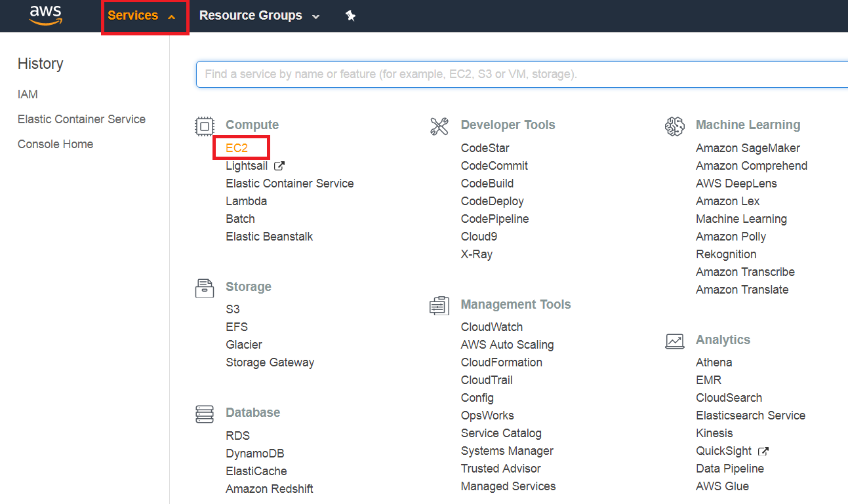Expand the Resource Groups dropdown
The width and height of the screenshot is (848, 504).
314,16
